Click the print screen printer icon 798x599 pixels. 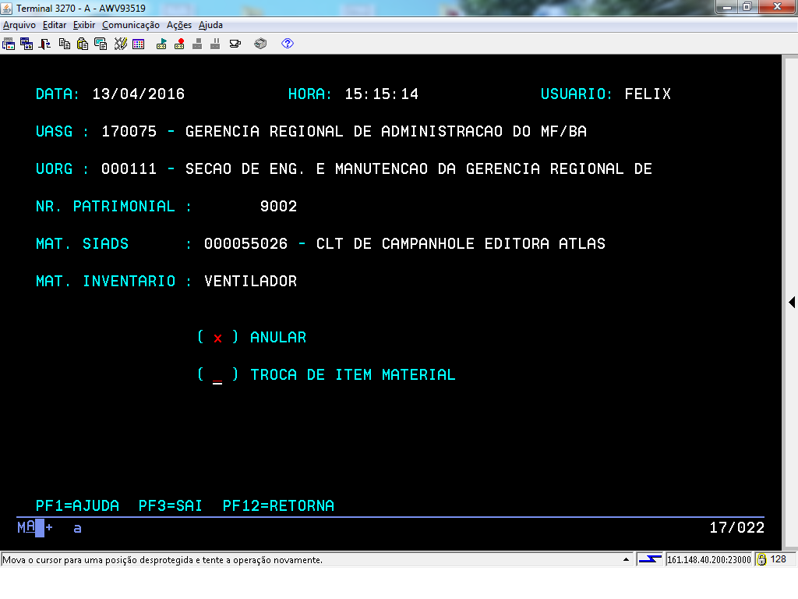pyautogui.click(x=260, y=44)
